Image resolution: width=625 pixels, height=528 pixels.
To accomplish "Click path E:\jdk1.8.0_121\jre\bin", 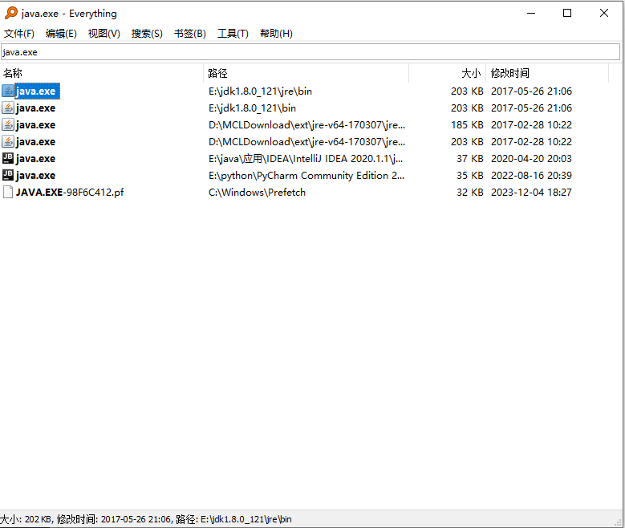I will pos(260,91).
